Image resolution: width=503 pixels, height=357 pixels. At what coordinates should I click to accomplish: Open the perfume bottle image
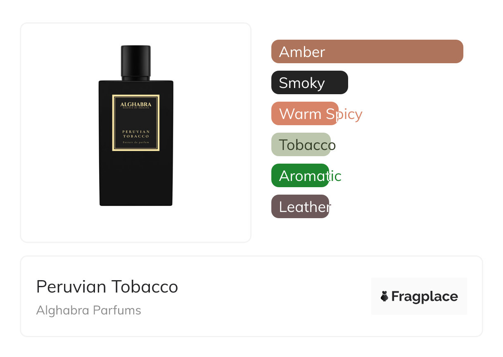136,126
